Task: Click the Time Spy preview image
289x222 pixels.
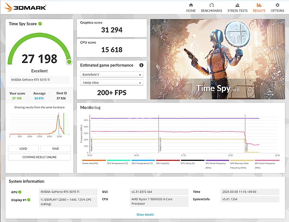Action: (x=217, y=59)
